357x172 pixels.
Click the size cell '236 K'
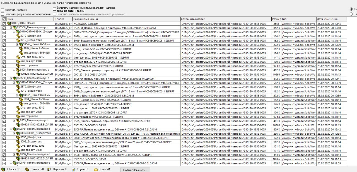pos(276,134)
